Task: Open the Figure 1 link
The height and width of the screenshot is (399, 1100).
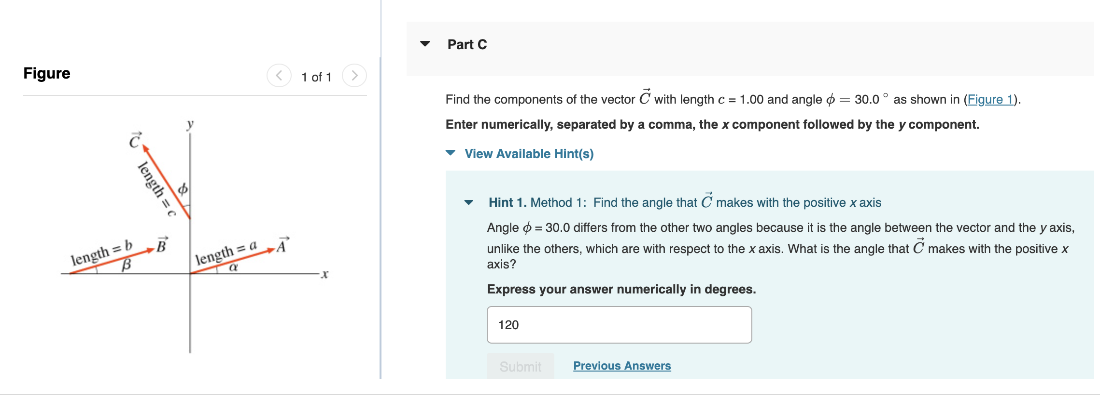Action: coord(990,100)
